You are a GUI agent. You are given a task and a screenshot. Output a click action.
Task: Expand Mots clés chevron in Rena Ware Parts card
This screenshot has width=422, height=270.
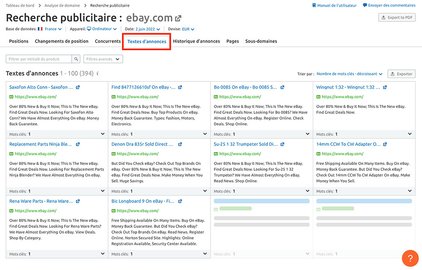click(x=103, y=254)
